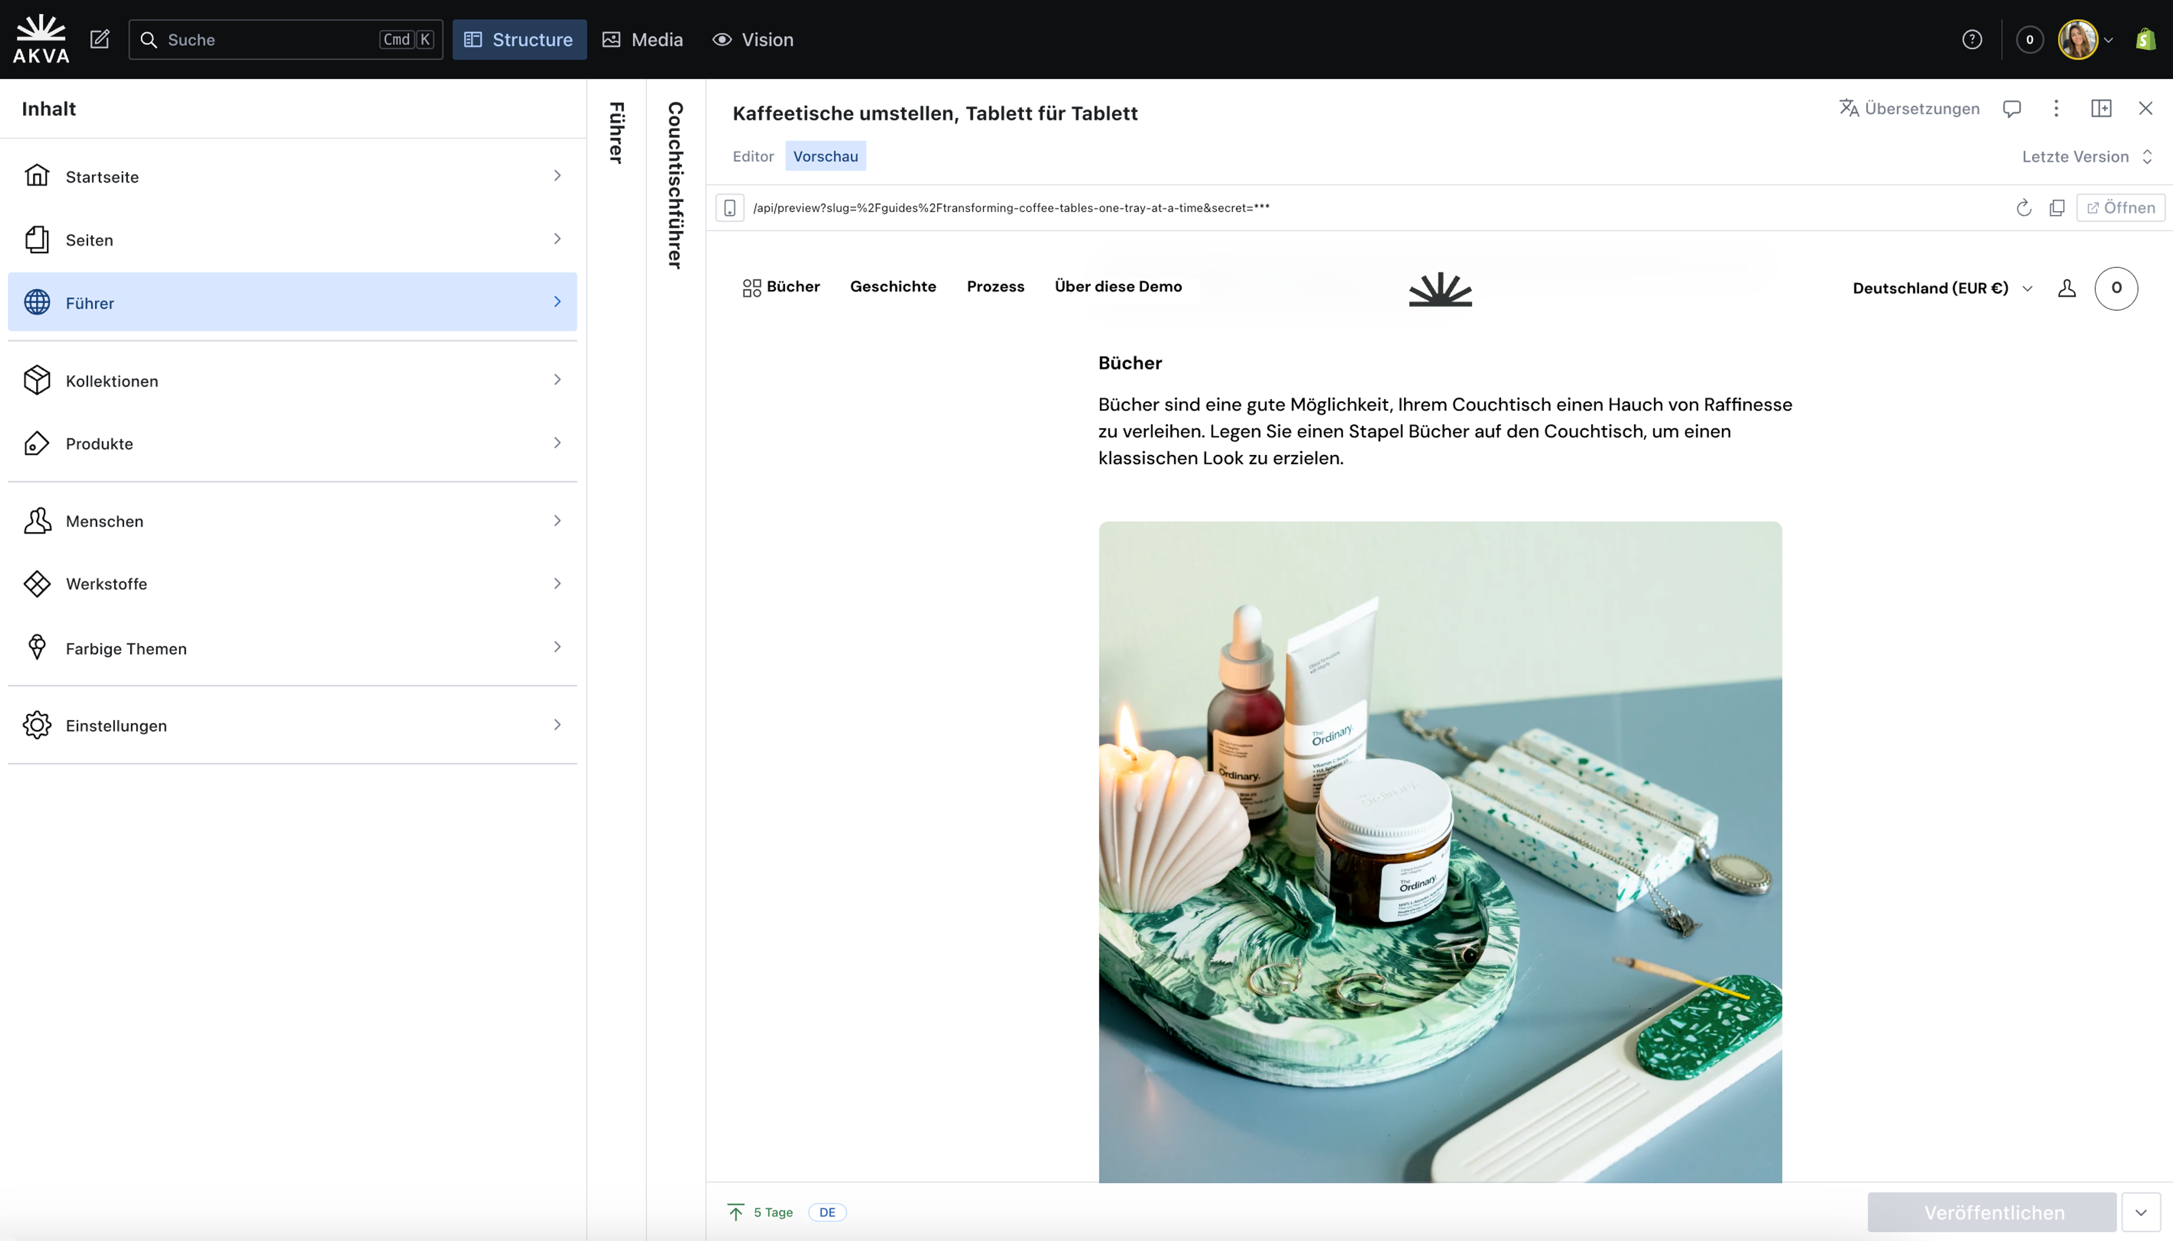Click the Öffnen button
The width and height of the screenshot is (2173, 1241).
(2120, 208)
